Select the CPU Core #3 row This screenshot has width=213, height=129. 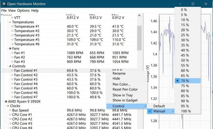(68, 123)
